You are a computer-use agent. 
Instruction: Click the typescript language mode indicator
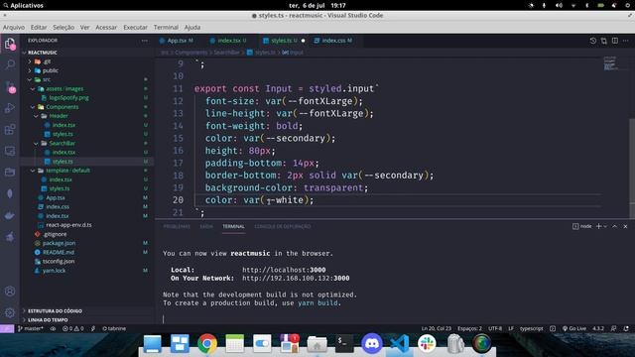pyautogui.click(x=531, y=328)
